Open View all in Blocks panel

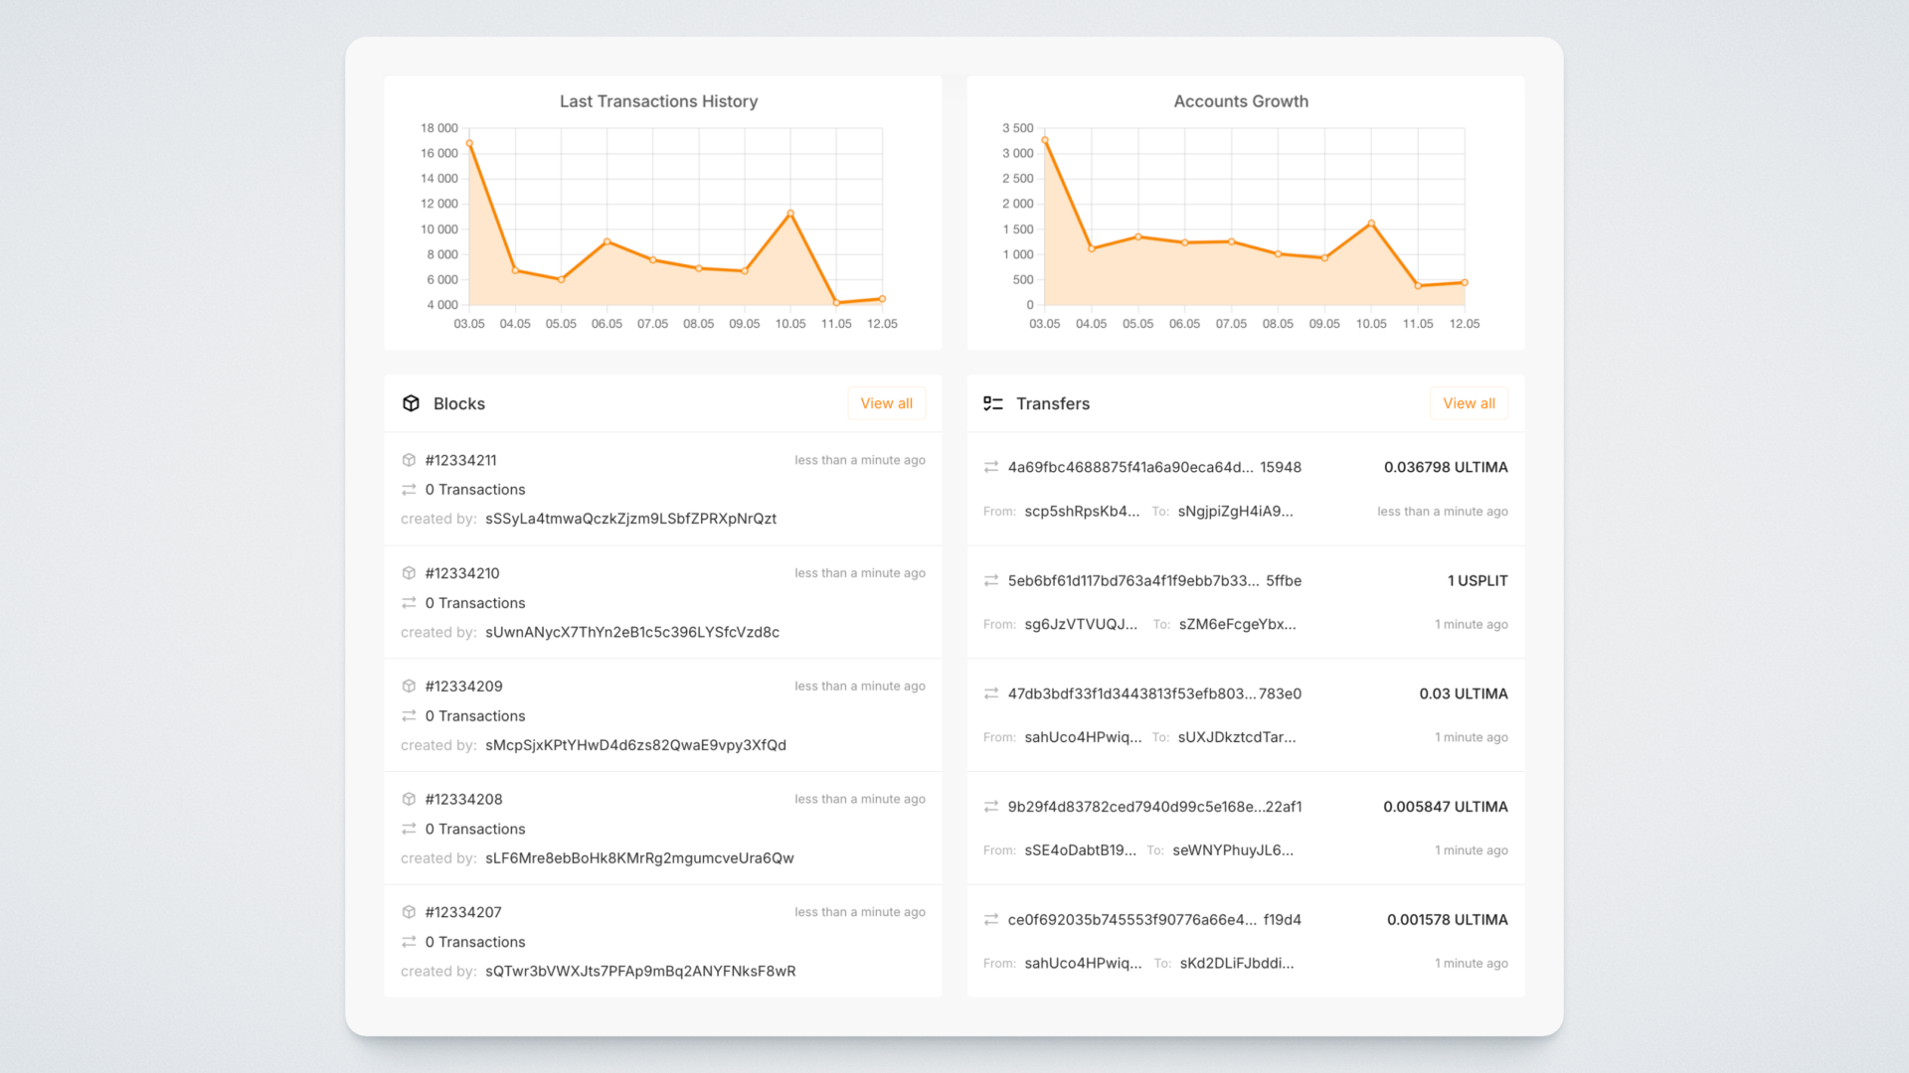click(x=886, y=403)
